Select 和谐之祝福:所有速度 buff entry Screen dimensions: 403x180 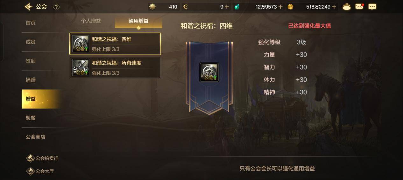point(115,68)
